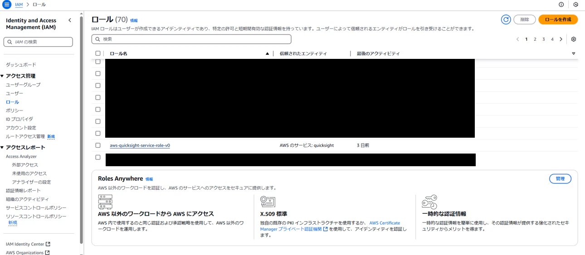Click the 管理 button in Roles Anywhere

pos(560,178)
